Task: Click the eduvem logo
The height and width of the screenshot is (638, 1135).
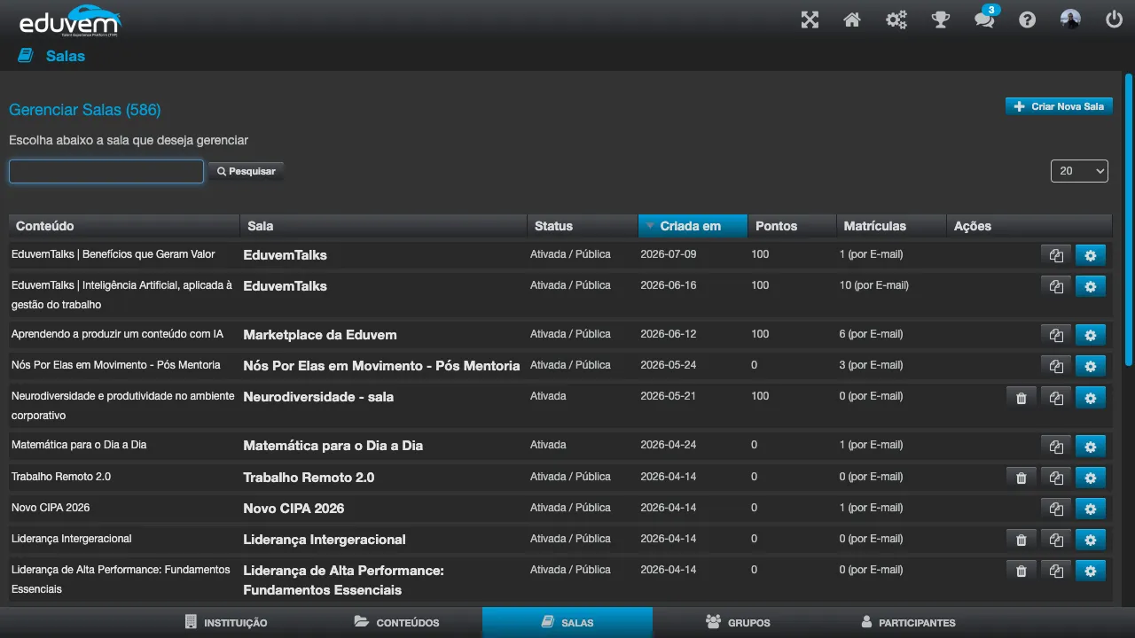Action: click(68, 19)
